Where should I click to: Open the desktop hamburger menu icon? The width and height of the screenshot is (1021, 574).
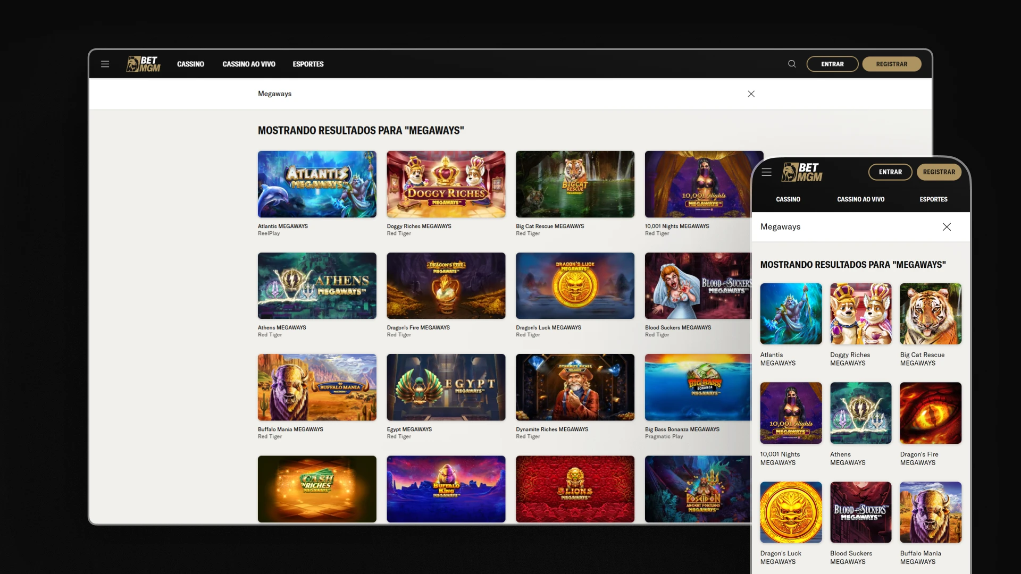105,64
